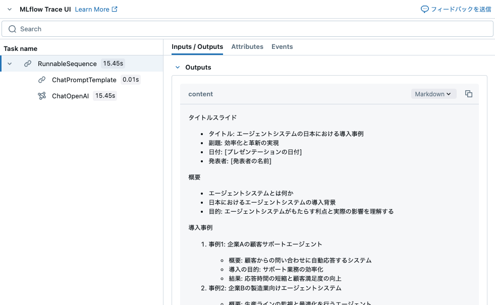Click the magnifier icon in the search bar
The image size is (495, 305).
[12, 29]
